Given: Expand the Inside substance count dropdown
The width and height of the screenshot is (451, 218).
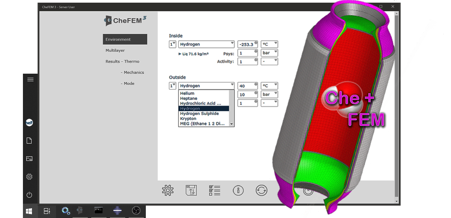Looking at the screenshot, I should [x=173, y=44].
